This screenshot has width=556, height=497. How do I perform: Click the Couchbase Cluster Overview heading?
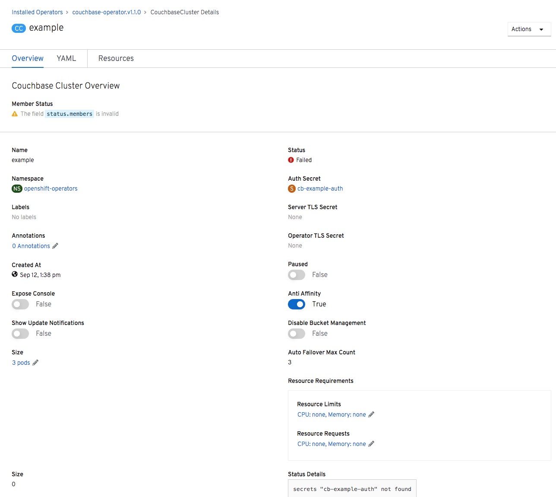(x=66, y=86)
